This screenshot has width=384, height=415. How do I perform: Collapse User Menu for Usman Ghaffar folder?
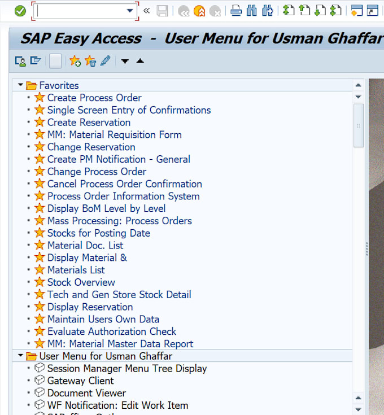20,355
